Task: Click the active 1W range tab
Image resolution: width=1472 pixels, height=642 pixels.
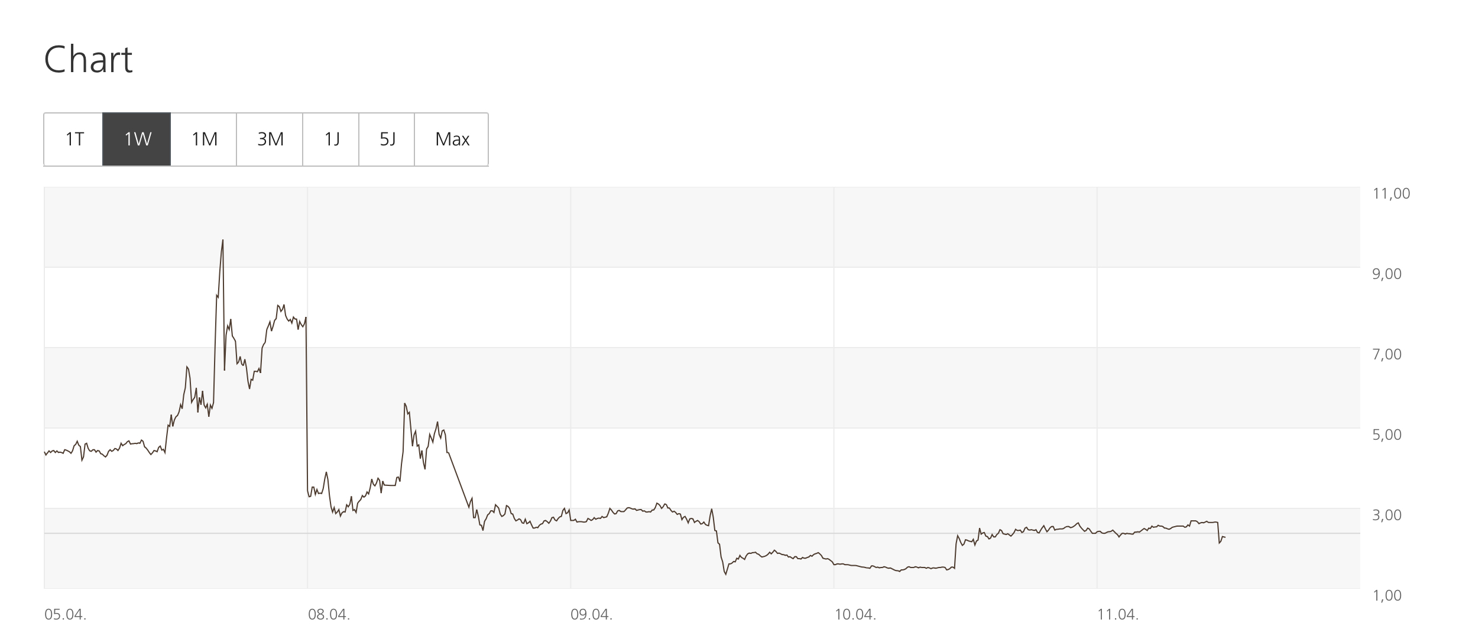Action: tap(137, 140)
